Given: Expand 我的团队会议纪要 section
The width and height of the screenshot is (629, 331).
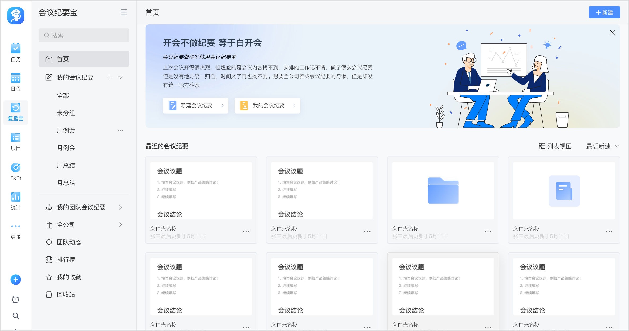Looking at the screenshot, I should 121,207.
